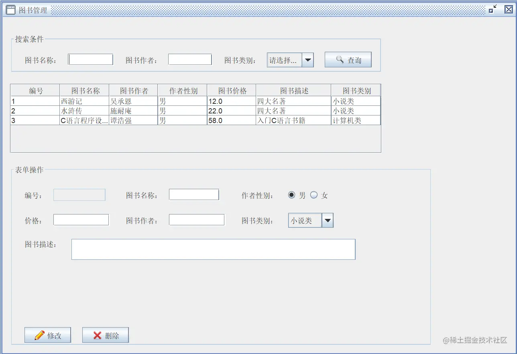Click the 图书作者 table column header

[x=134, y=91]
